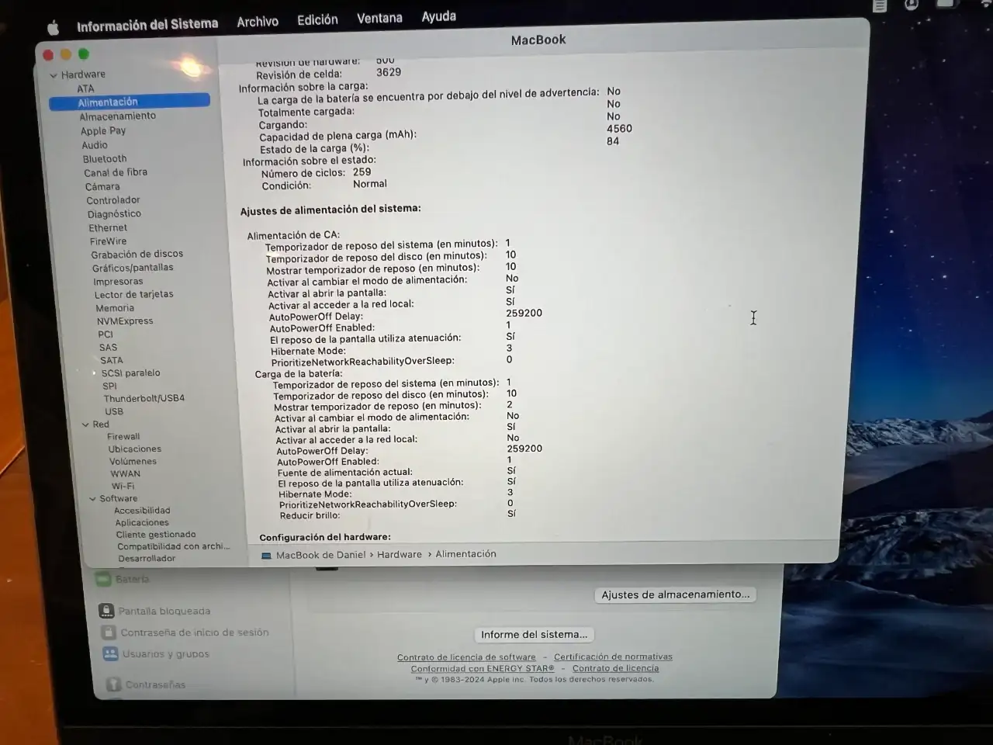
Task: Select Wi-Fi under the Red section
Action: [123, 487]
